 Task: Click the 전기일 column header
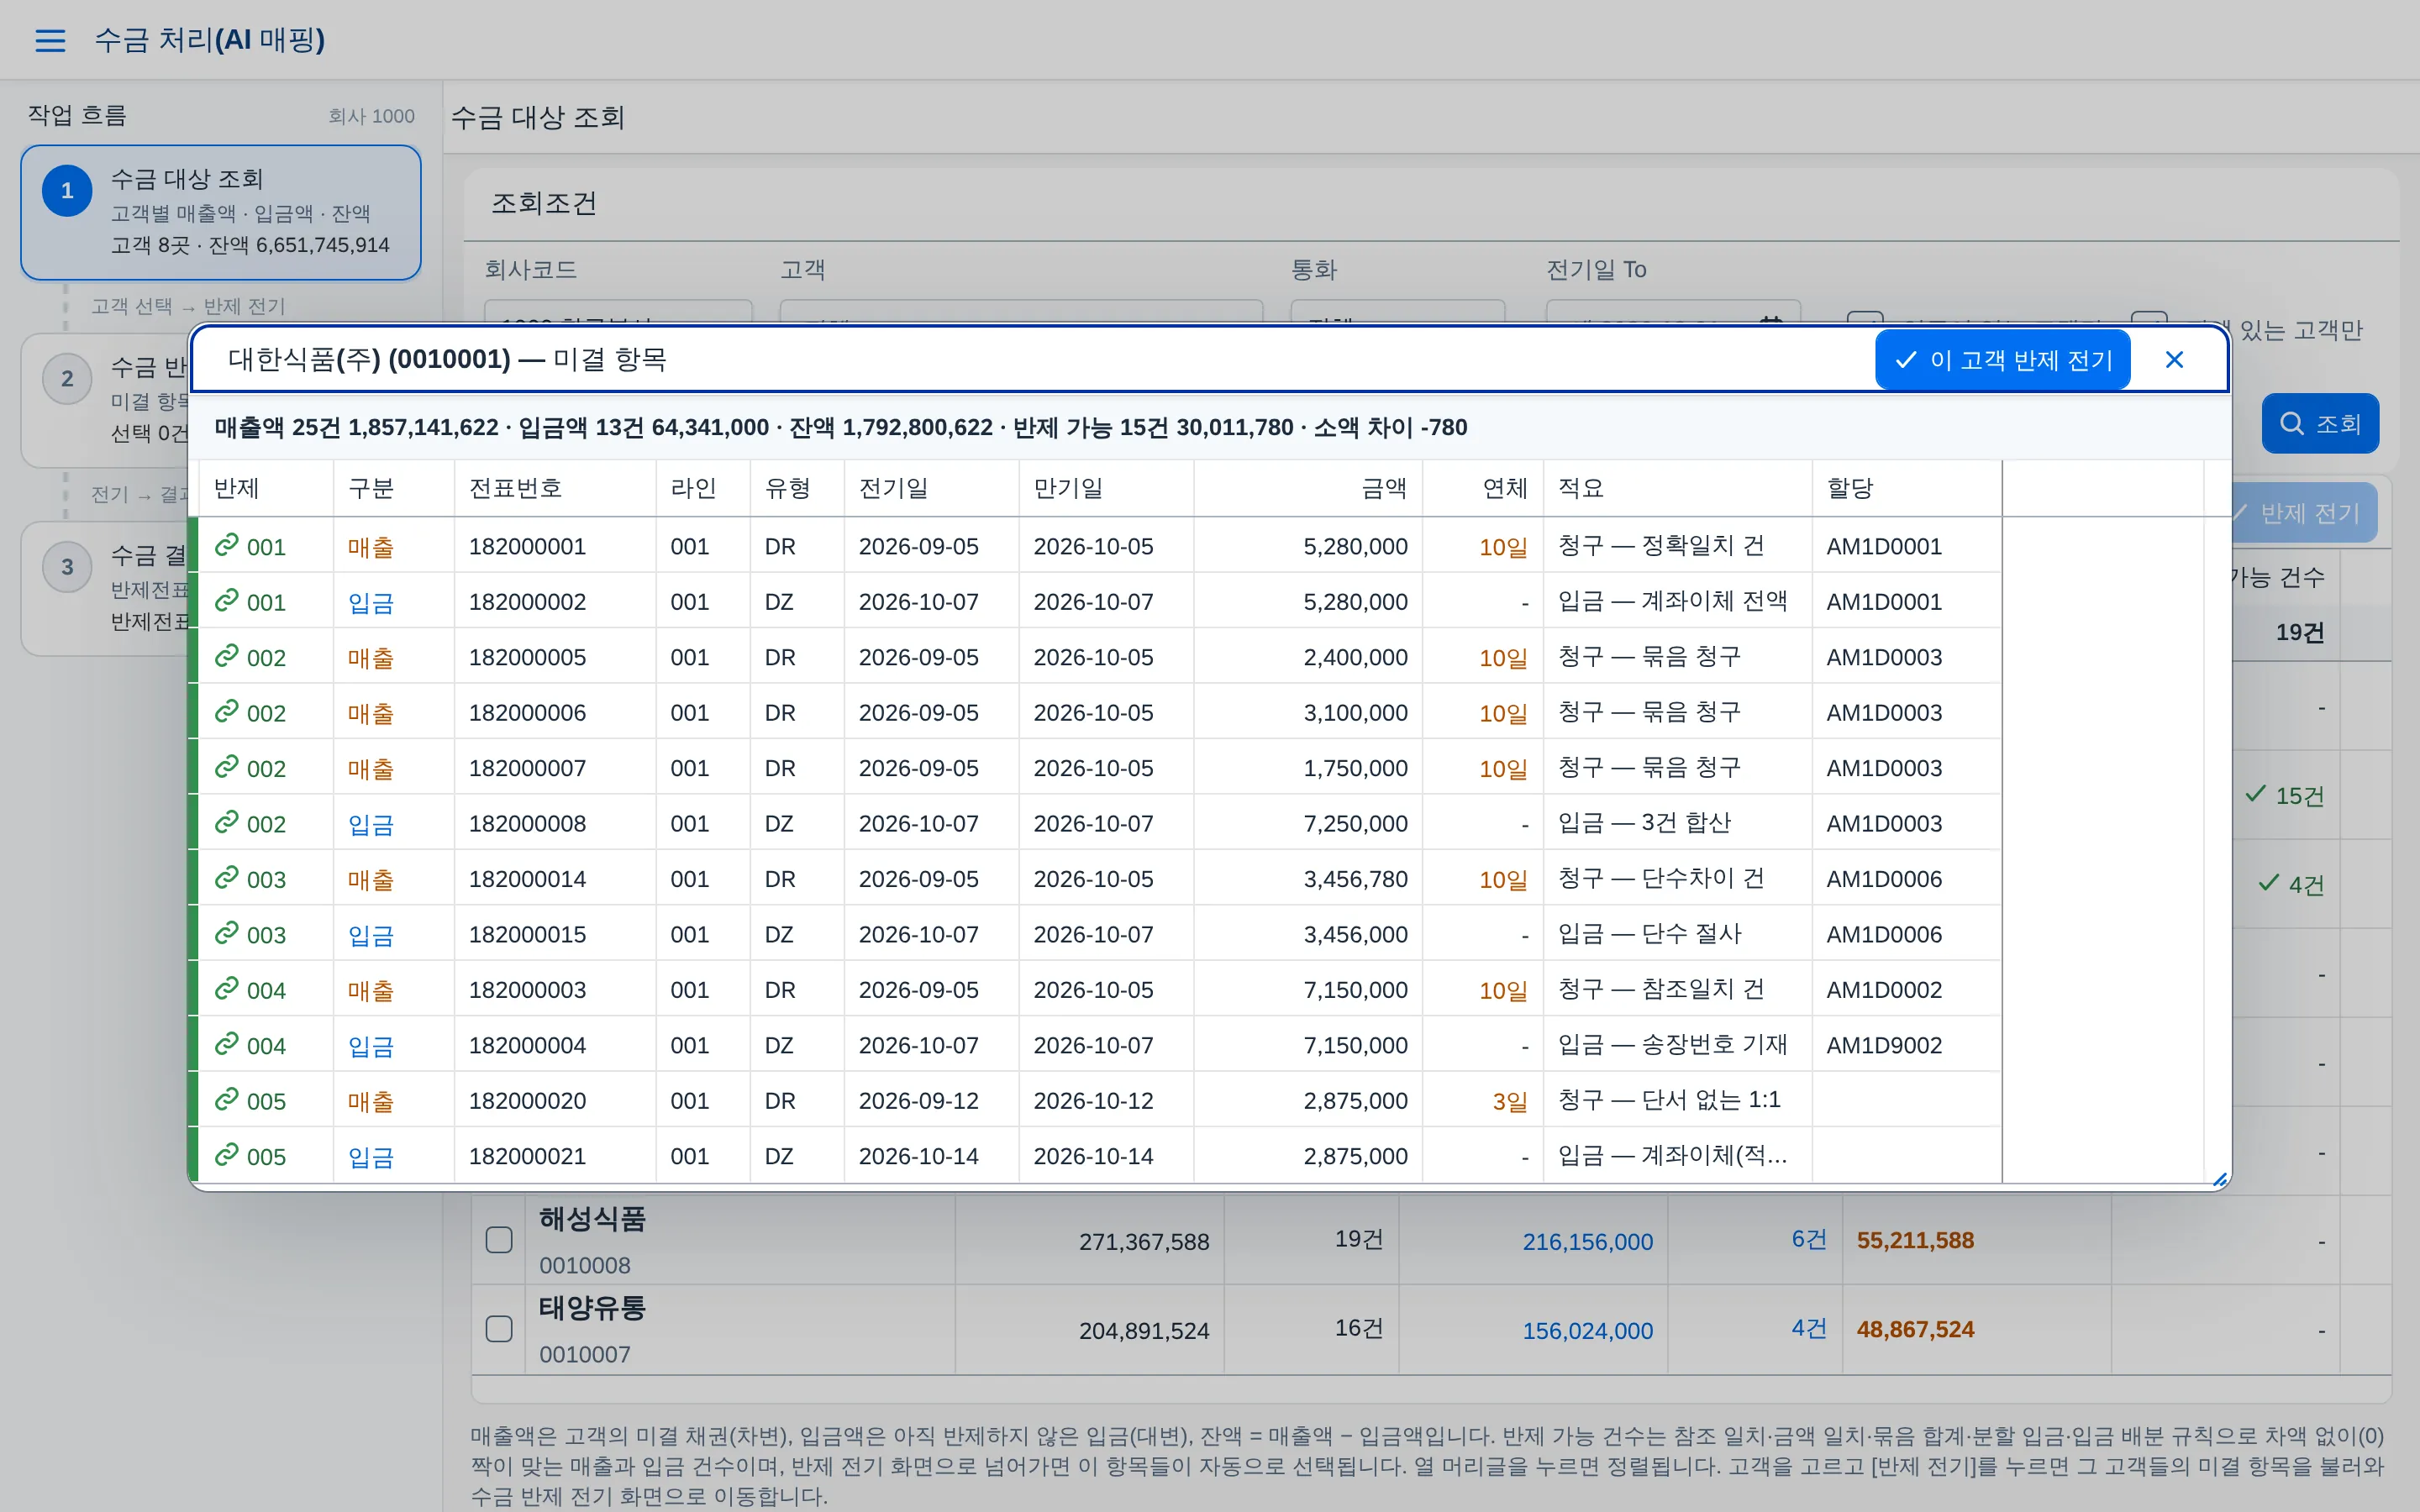point(931,488)
